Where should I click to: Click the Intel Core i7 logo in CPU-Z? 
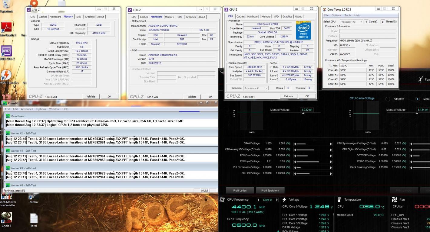coord(303,30)
